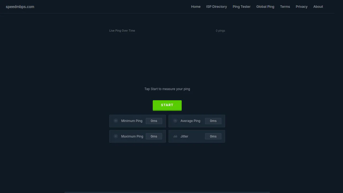
Task: Click the Jitter bars icon
Action: (175, 136)
